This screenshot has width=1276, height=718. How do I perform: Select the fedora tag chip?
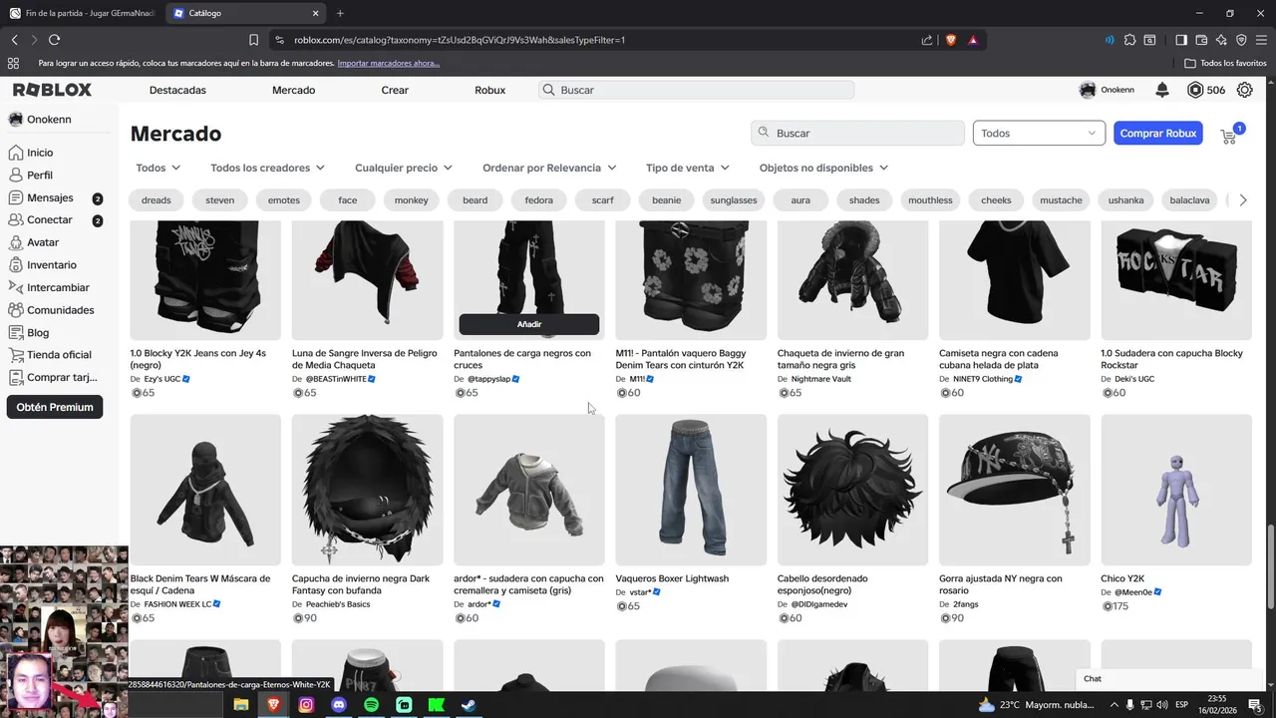pyautogui.click(x=539, y=200)
